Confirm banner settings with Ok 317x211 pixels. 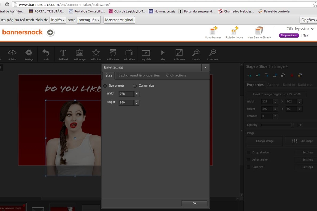(x=194, y=203)
